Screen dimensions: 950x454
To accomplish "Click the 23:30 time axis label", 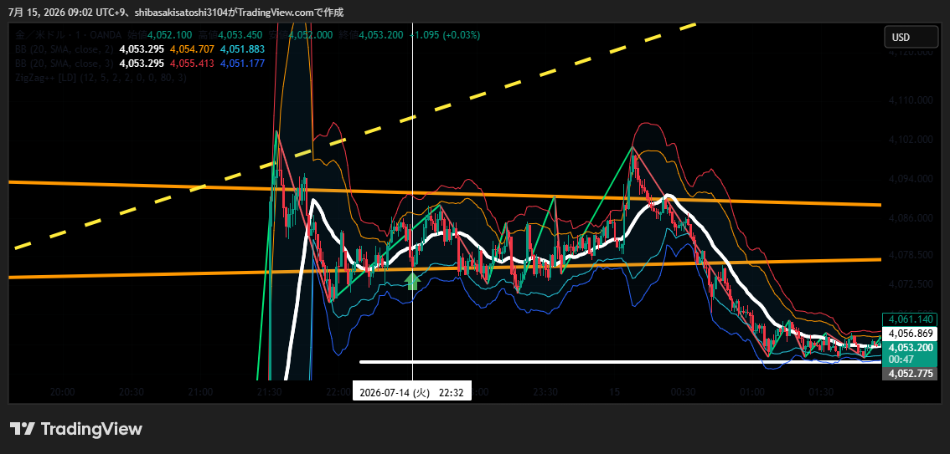I will click(546, 392).
